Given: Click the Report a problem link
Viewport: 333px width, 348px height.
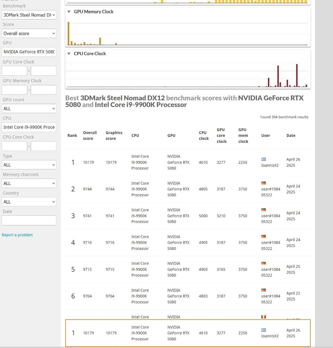Looking at the screenshot, I should [x=17, y=235].
